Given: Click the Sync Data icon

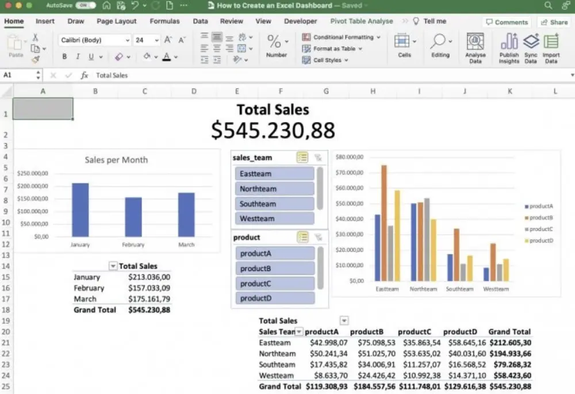Looking at the screenshot, I should 531,48.
